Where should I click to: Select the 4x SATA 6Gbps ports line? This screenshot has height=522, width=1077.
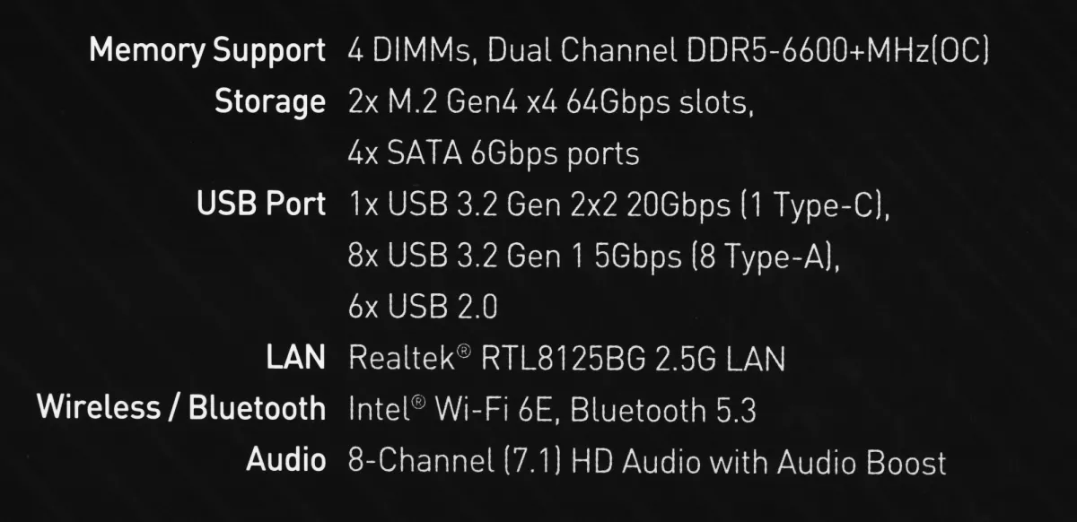[x=493, y=154]
